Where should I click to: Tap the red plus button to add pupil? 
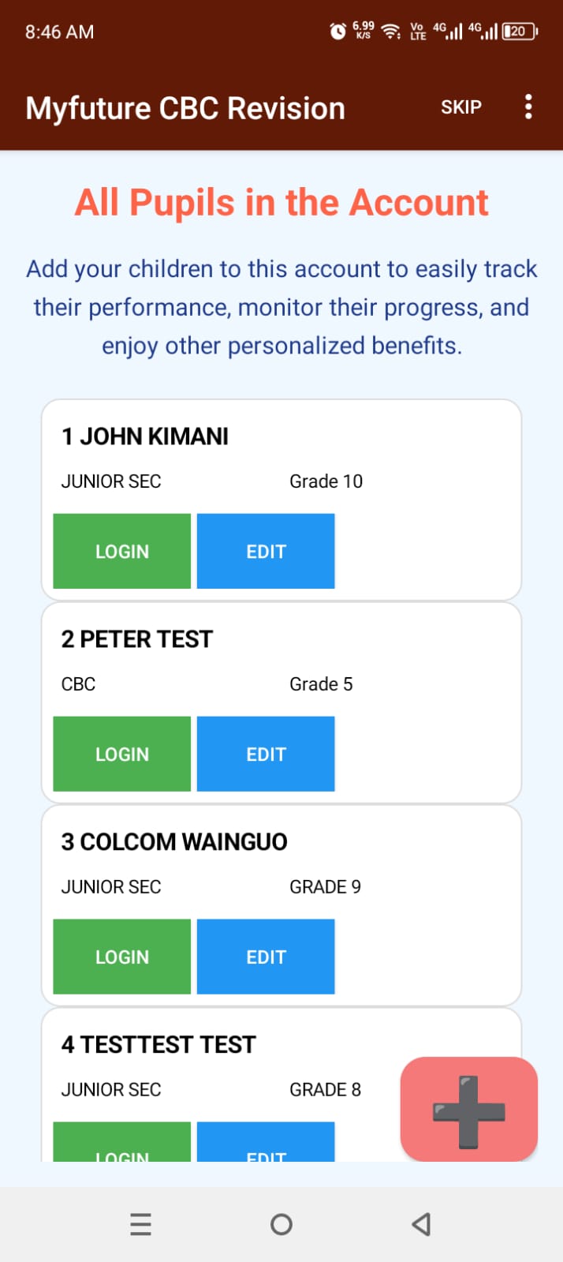(x=468, y=1108)
